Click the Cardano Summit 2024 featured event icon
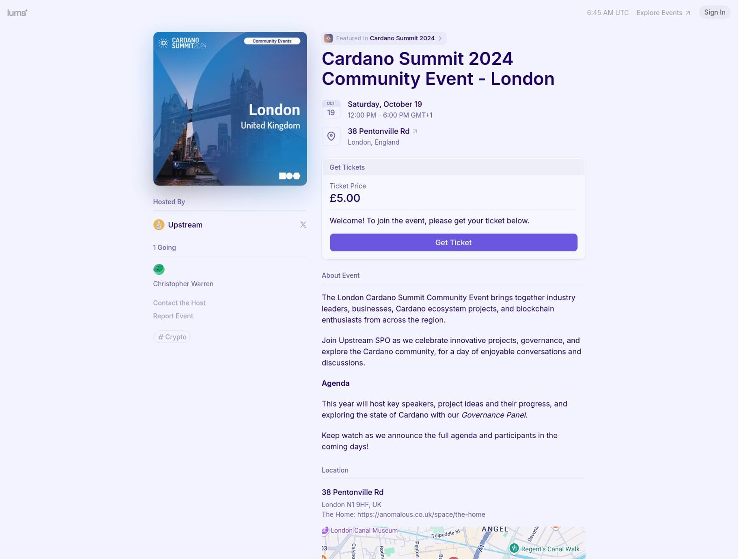 click(x=329, y=38)
